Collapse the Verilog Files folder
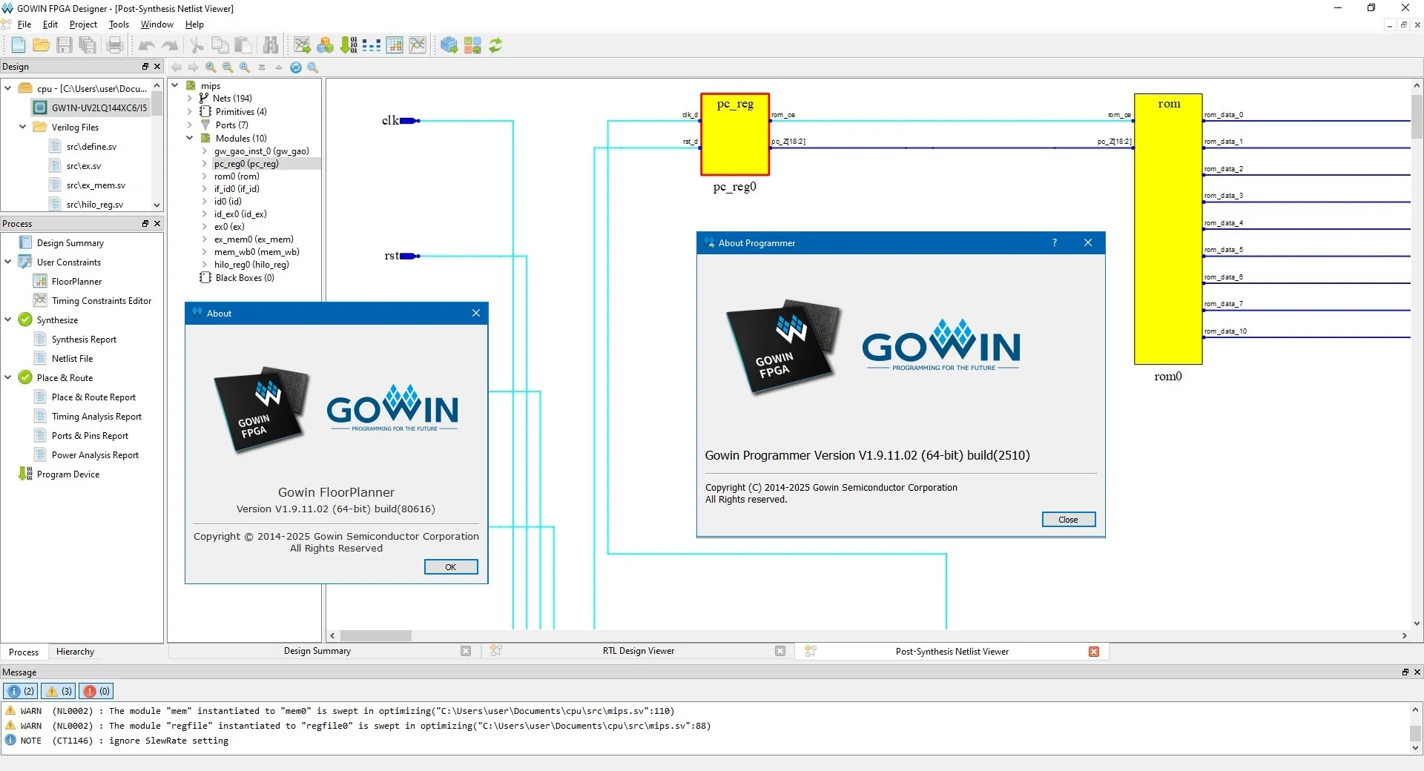The height and width of the screenshot is (771, 1424). (22, 127)
